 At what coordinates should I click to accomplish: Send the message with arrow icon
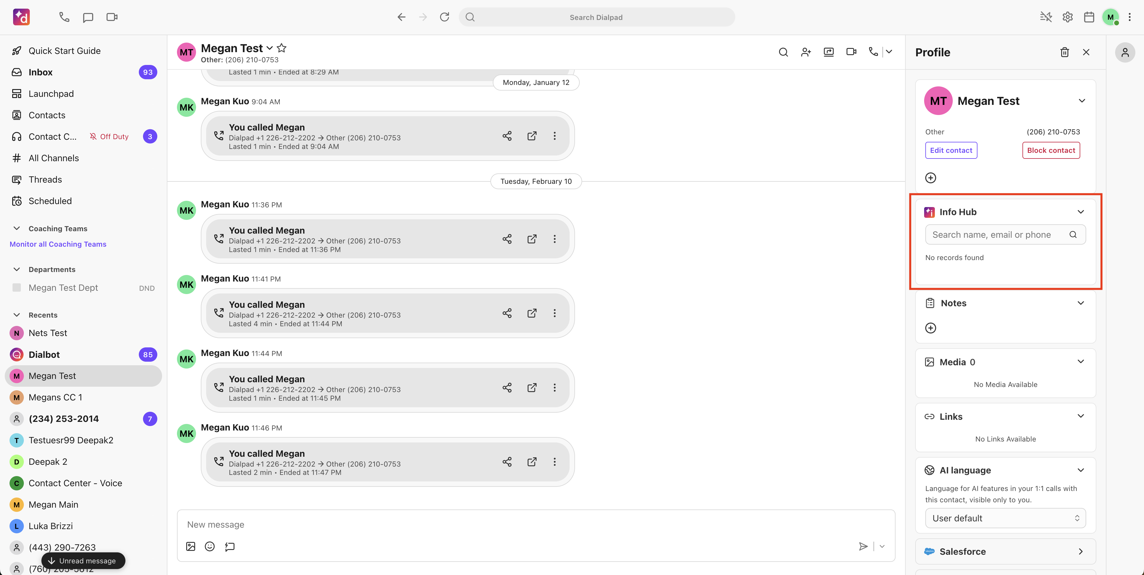863,546
